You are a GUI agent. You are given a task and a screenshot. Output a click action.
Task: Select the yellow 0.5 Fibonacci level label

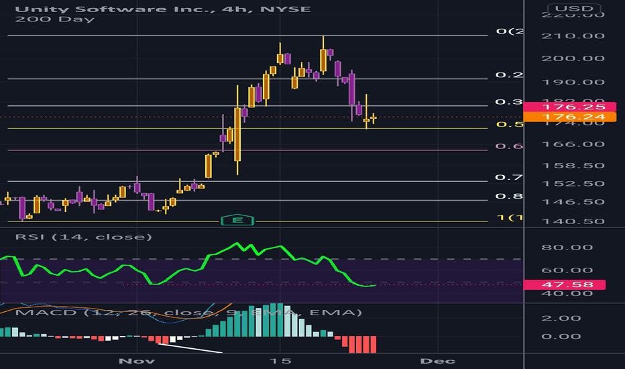510,125
